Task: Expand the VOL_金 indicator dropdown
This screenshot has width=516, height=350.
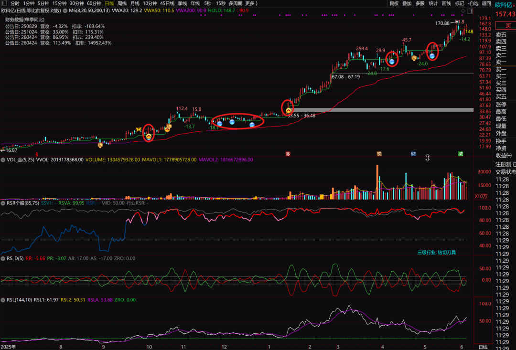Action: pos(3,159)
